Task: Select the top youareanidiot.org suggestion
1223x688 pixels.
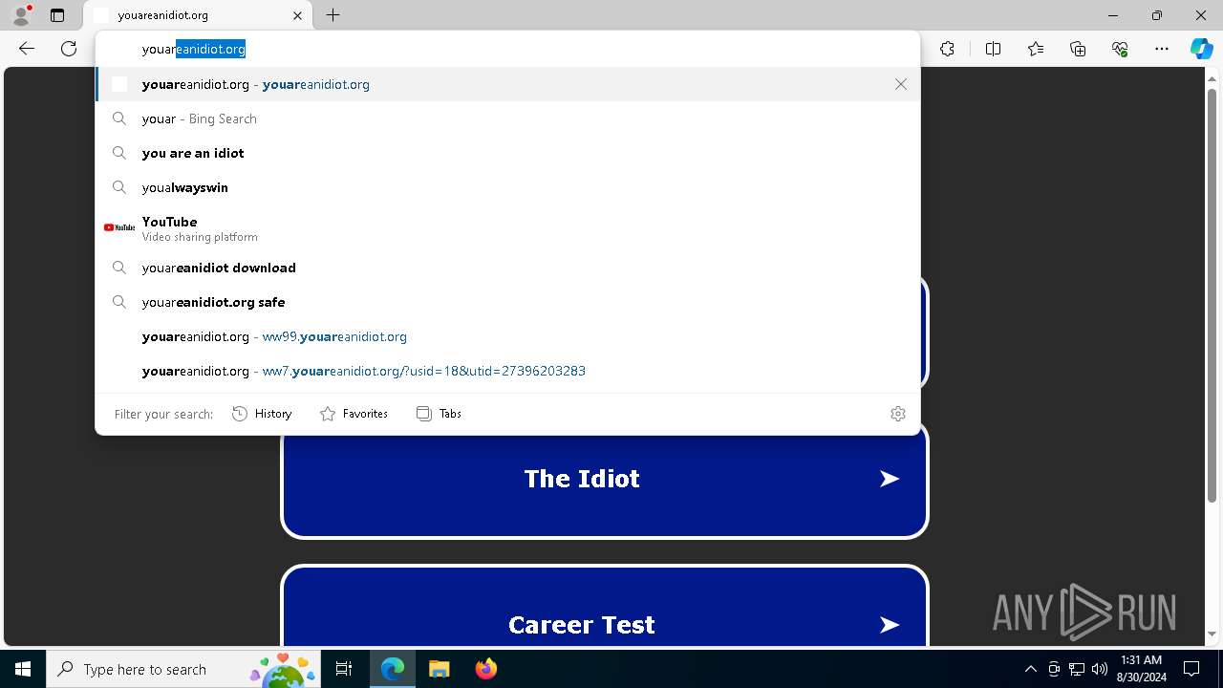Action: pyautogui.click(x=507, y=84)
